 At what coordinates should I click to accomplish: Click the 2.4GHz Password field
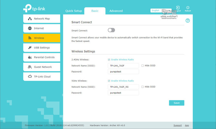point(123,72)
